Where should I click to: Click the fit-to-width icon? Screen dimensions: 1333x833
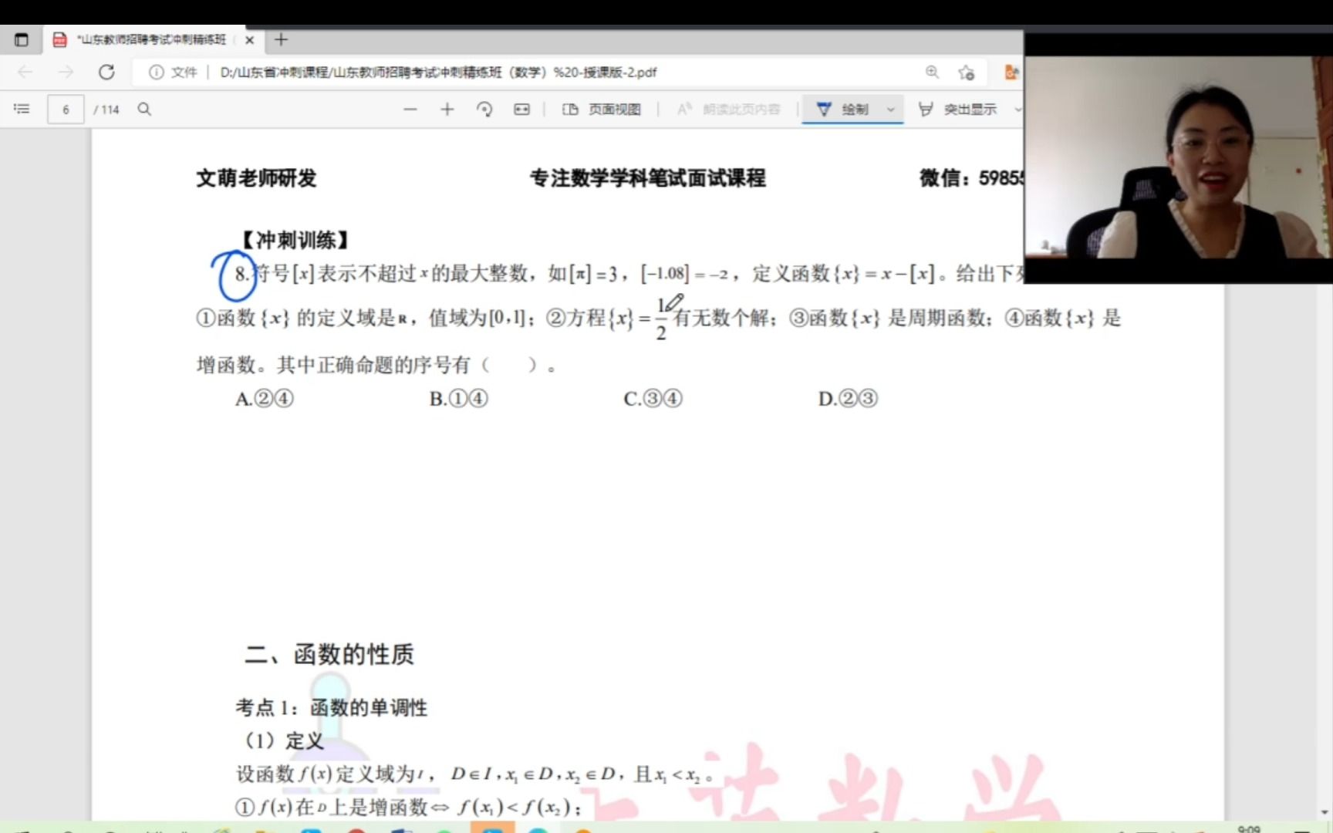522,110
